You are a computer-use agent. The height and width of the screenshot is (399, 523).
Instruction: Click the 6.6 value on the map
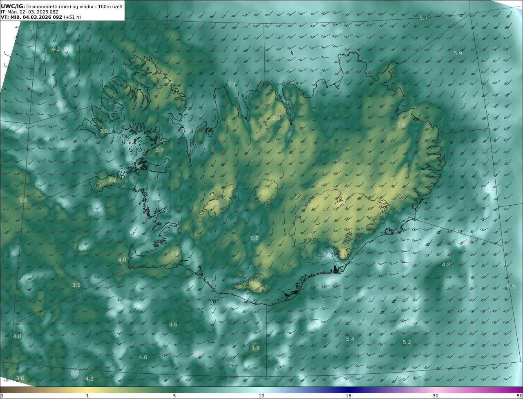point(255,238)
